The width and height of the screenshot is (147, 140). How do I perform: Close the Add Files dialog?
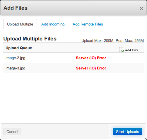[141, 8]
